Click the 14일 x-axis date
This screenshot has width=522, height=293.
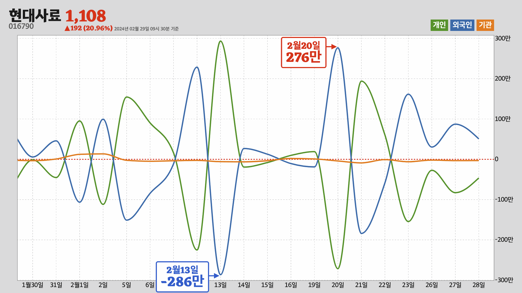point(244,285)
